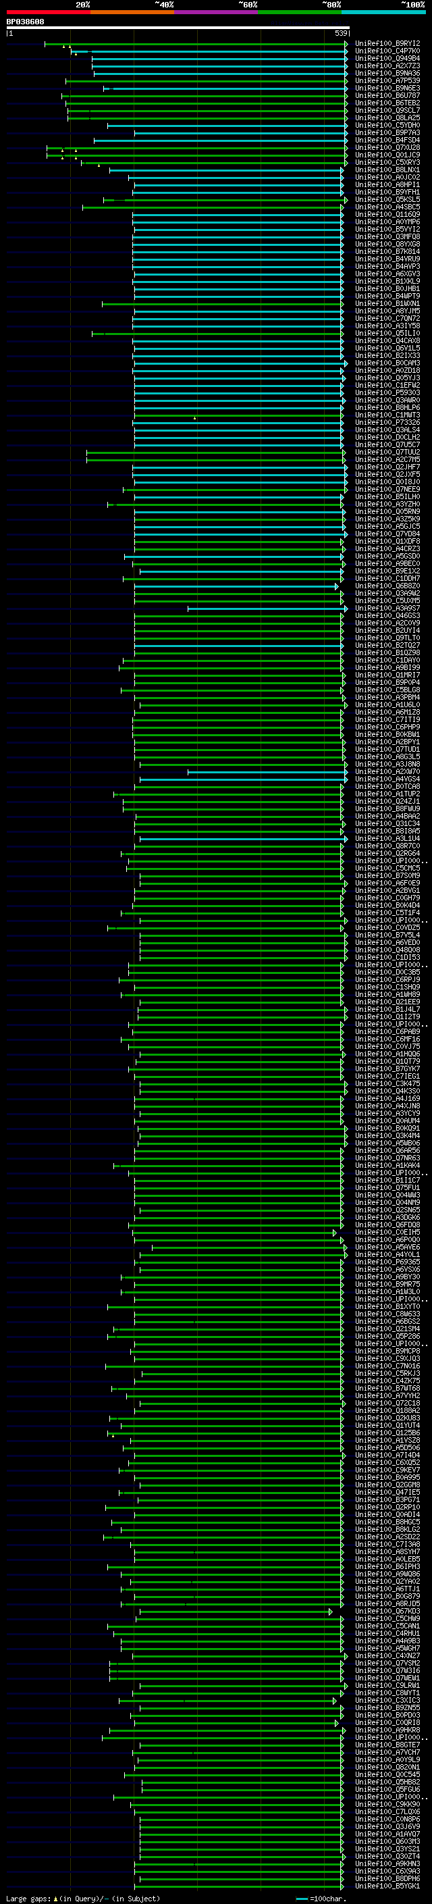Open hit UniRef100_B1XKL9
Viewport: 432px width, 1904px height.
[x=387, y=281]
